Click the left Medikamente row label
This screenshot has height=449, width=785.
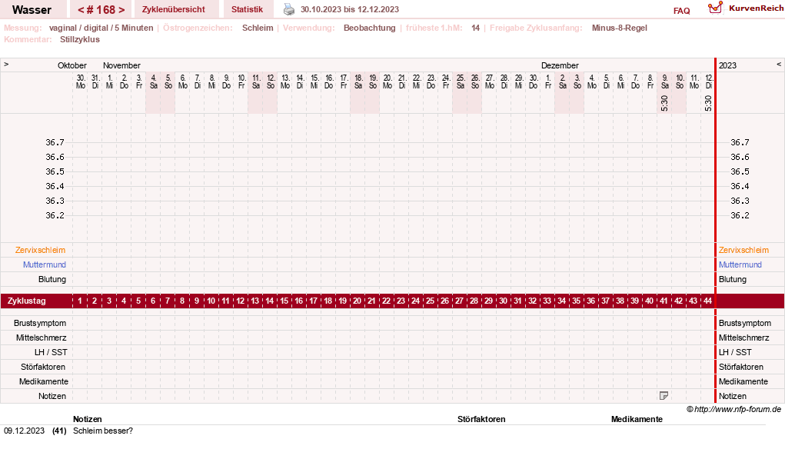44,381
